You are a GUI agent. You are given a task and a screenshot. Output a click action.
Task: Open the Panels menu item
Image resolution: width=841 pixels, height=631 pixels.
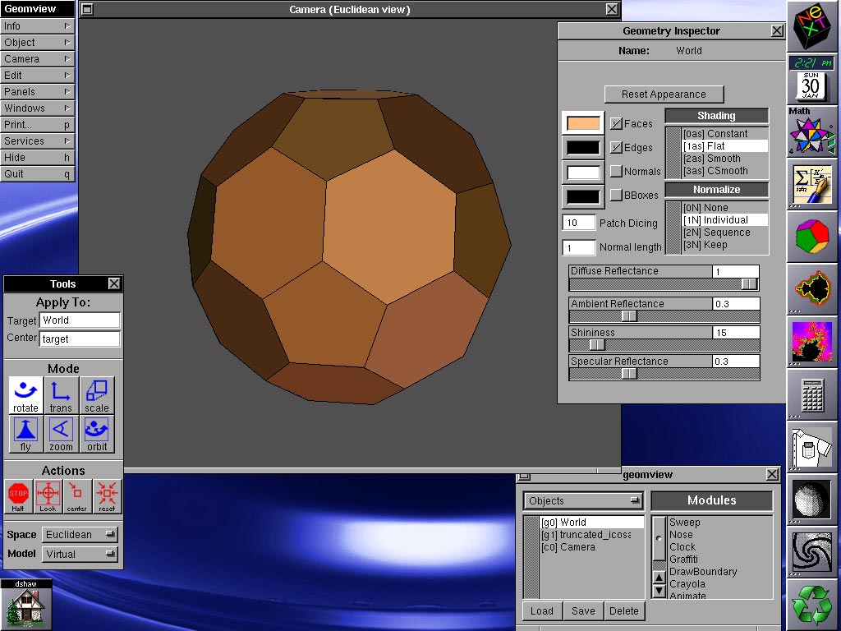(x=37, y=92)
